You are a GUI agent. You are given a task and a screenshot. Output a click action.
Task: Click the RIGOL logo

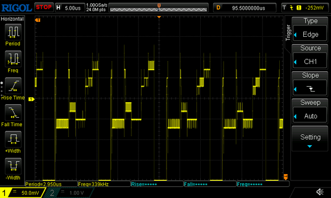(x=17, y=8)
